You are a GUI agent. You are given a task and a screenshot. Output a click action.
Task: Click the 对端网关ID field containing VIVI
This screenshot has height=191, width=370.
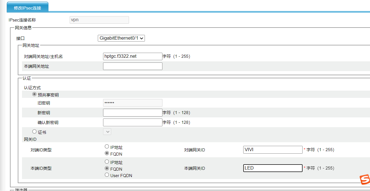pos(273,150)
